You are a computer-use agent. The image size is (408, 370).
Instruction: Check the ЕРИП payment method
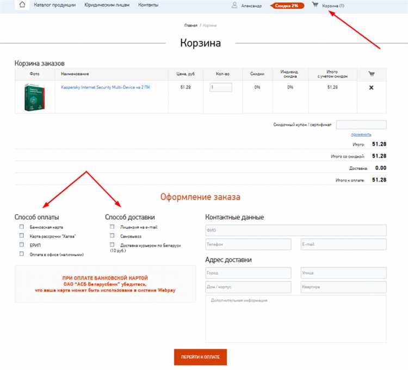click(22, 245)
